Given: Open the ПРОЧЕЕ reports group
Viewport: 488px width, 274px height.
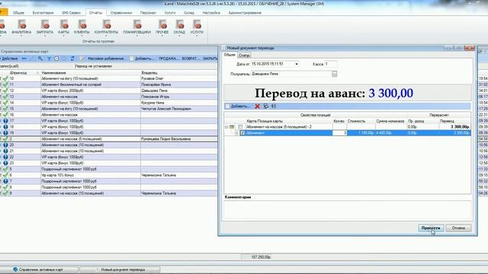Looking at the screenshot, I should 162,28.
